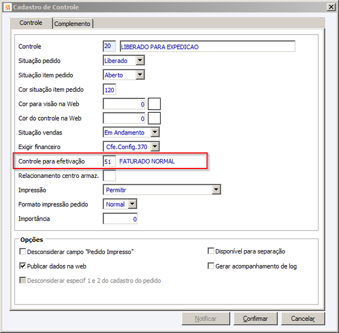This screenshot has height=333, width=339.
Task: Edit the LIBERADO PARA EXPEDICAO description field
Action: click(x=207, y=47)
